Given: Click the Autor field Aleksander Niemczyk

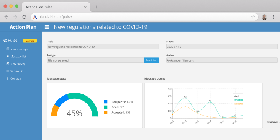Looking at the screenshot, I should point(222,60).
